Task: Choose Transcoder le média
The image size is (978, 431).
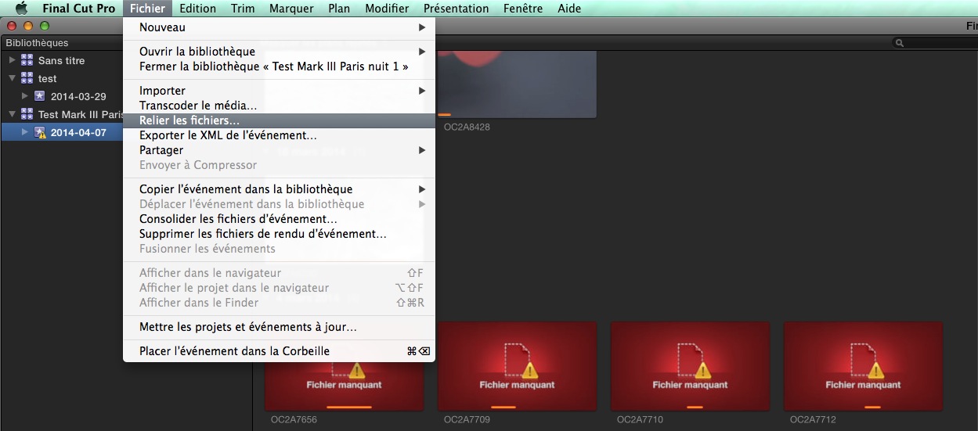Action: click(198, 106)
